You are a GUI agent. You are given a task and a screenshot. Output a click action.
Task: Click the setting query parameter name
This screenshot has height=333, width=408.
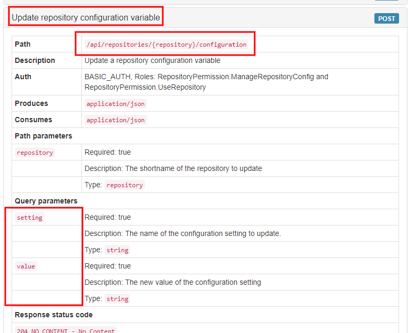(29, 218)
